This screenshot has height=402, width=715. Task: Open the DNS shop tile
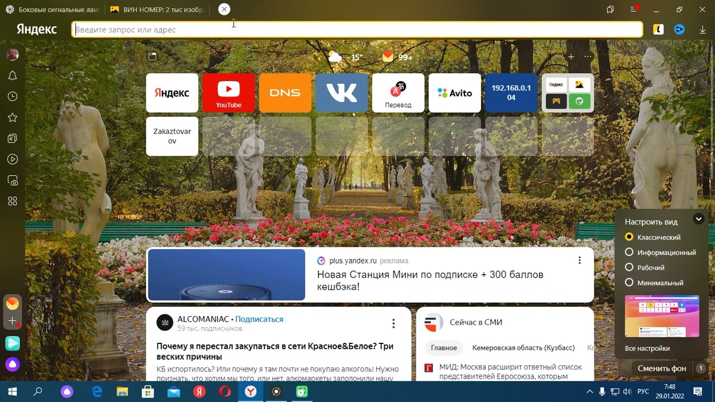coord(285,93)
